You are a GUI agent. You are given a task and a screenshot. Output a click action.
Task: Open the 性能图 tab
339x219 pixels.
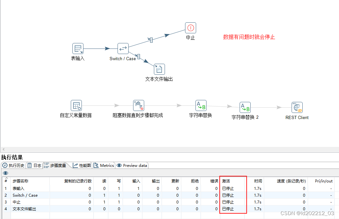click(82, 165)
